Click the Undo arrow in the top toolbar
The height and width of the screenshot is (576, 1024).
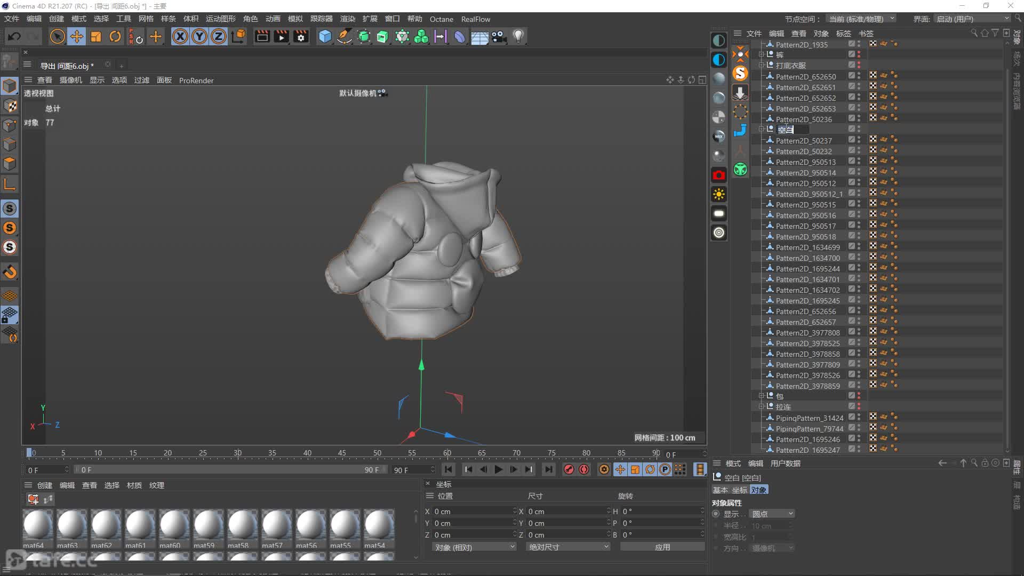[x=14, y=36]
